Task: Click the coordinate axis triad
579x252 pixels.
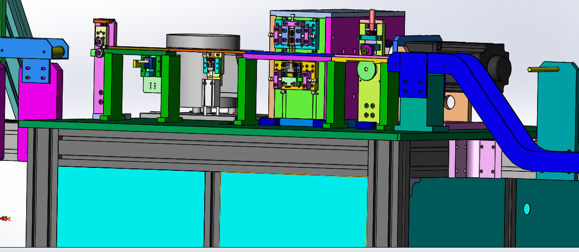Action: (x=5, y=219)
